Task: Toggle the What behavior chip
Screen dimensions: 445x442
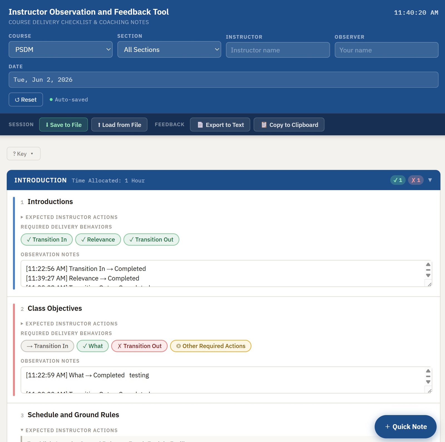Action: pyautogui.click(x=93, y=346)
